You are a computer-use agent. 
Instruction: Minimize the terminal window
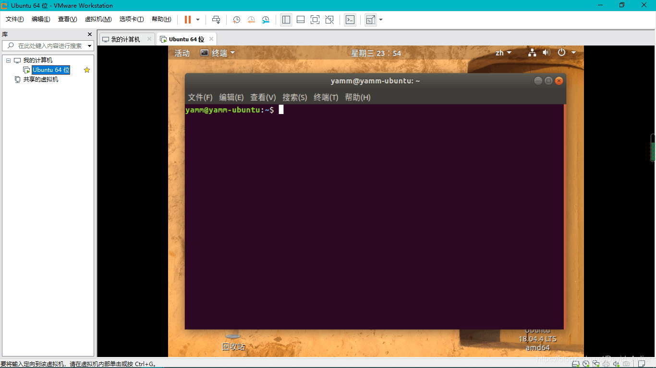pos(538,81)
